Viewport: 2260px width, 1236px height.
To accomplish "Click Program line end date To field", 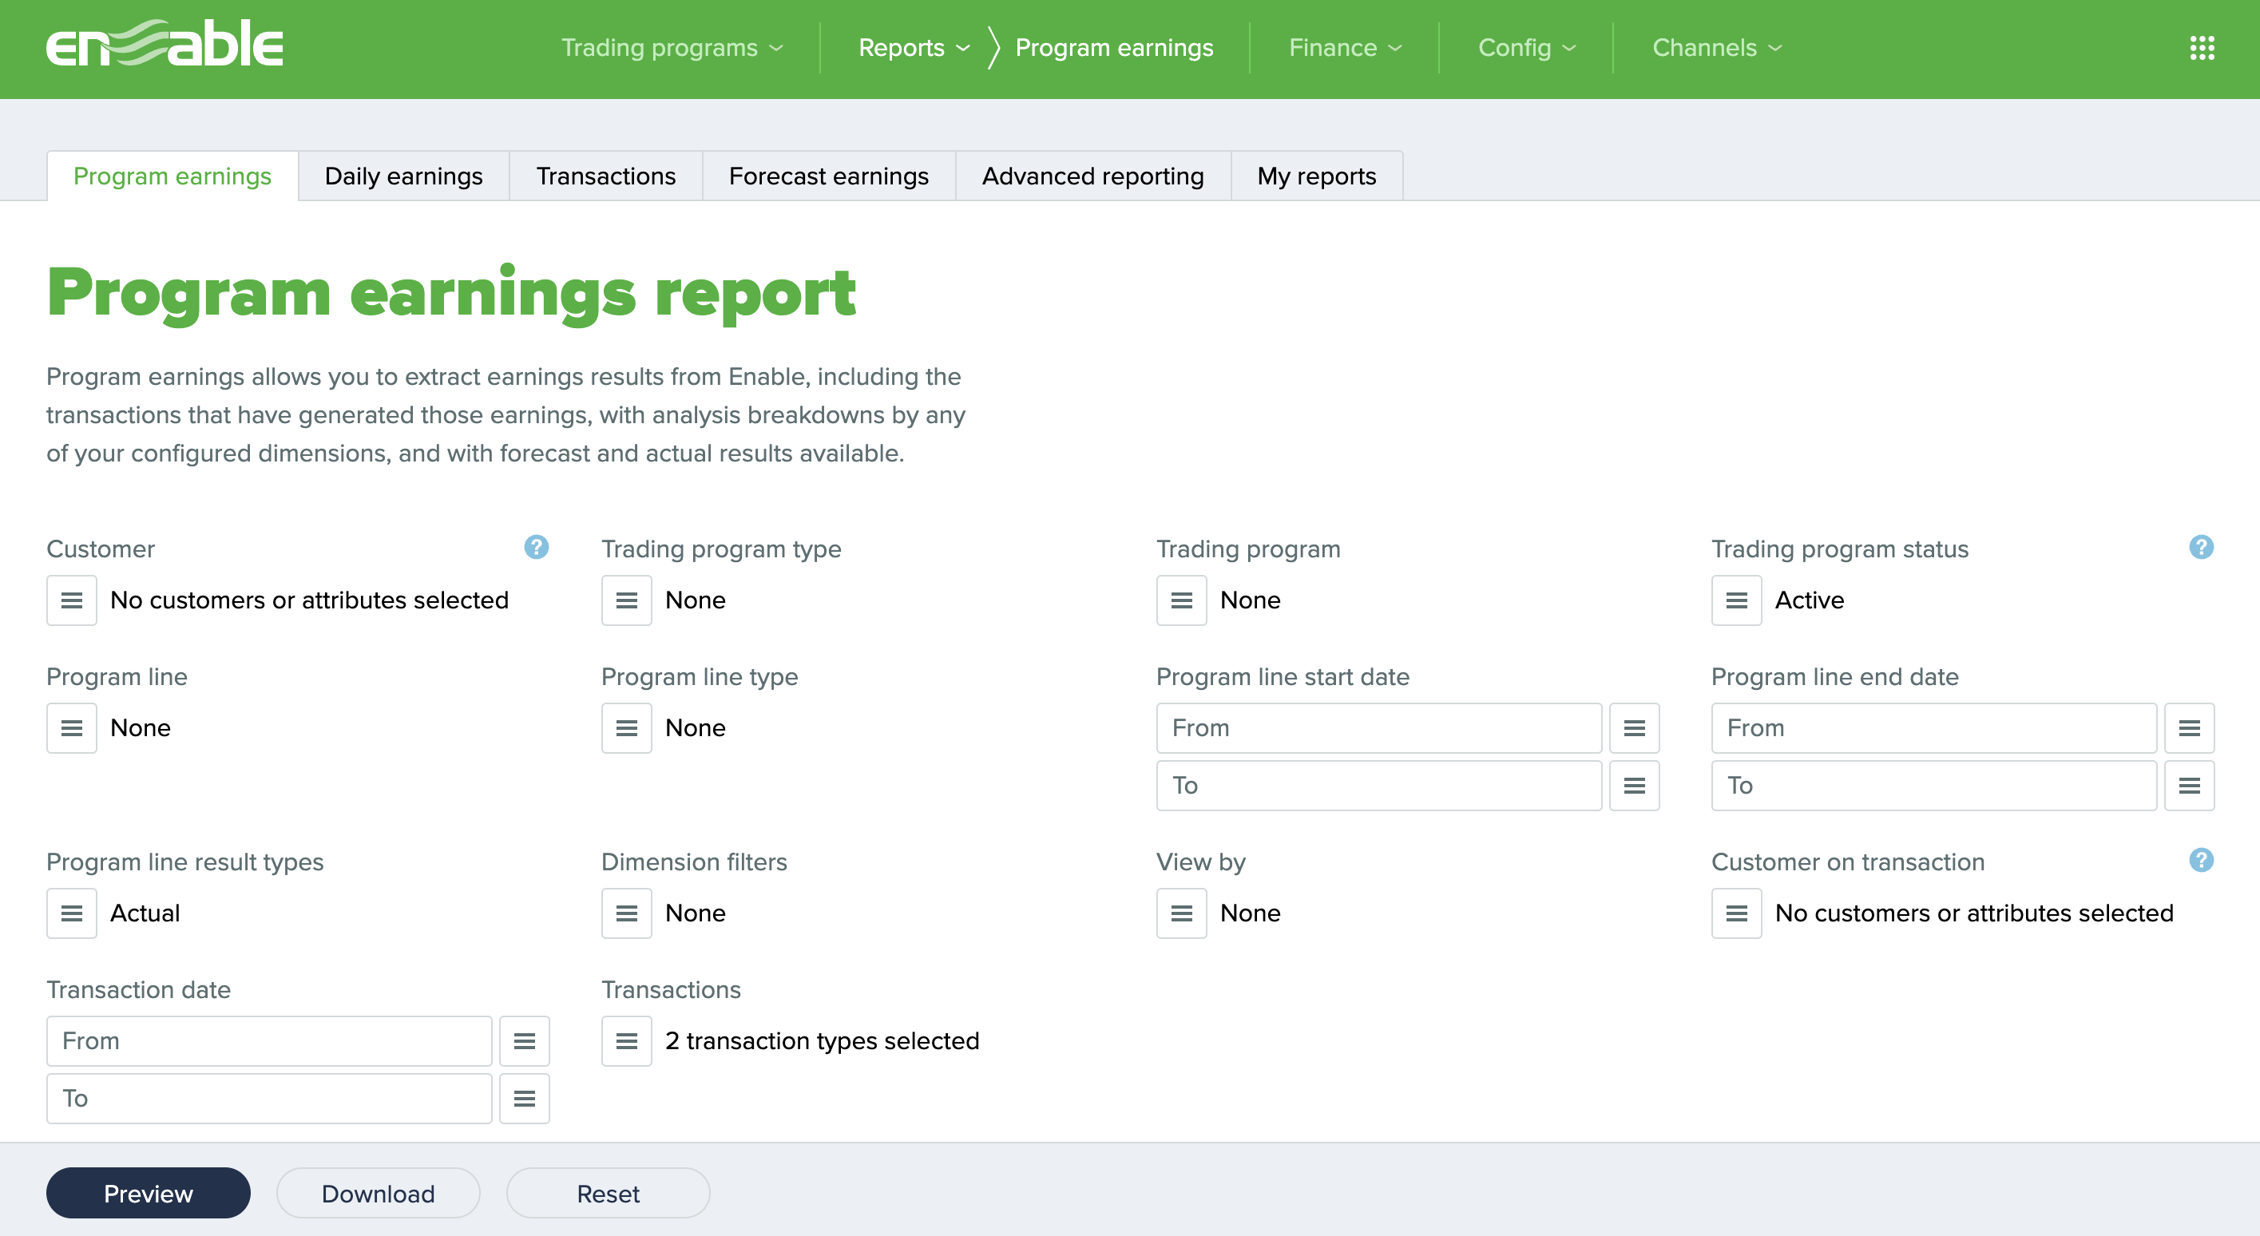I will (1933, 786).
